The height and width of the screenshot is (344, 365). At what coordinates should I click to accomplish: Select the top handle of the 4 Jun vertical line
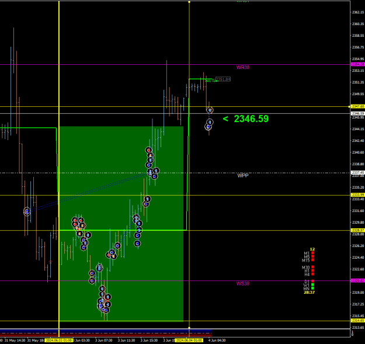coord(189,2)
